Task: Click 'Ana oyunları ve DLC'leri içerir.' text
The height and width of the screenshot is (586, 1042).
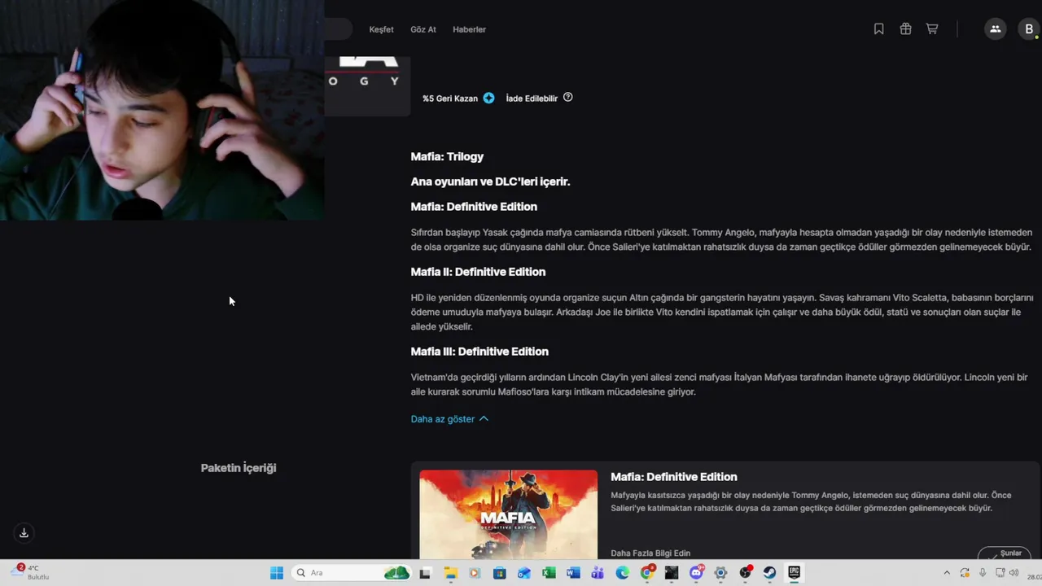Action: (x=490, y=181)
